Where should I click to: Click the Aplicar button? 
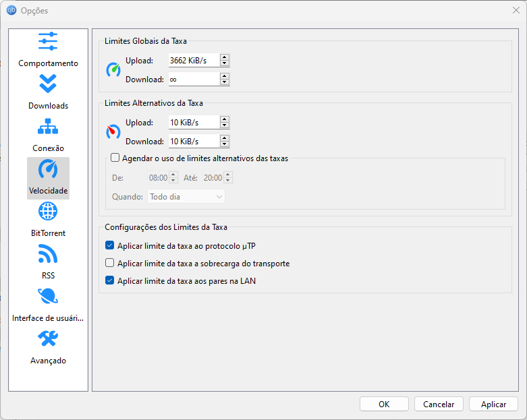click(x=493, y=404)
